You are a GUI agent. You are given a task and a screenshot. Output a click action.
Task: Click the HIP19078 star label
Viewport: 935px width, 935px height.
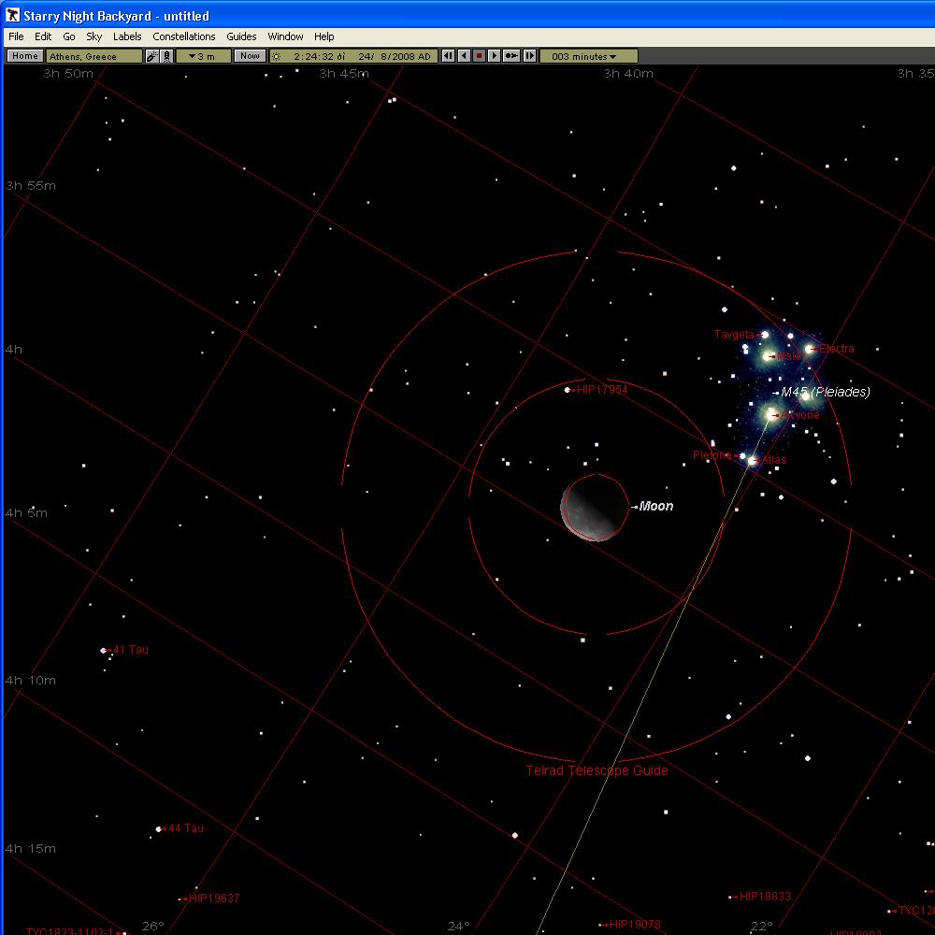(x=635, y=925)
